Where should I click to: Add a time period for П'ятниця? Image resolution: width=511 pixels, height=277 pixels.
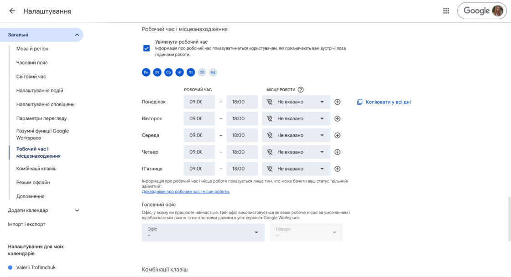coord(337,169)
